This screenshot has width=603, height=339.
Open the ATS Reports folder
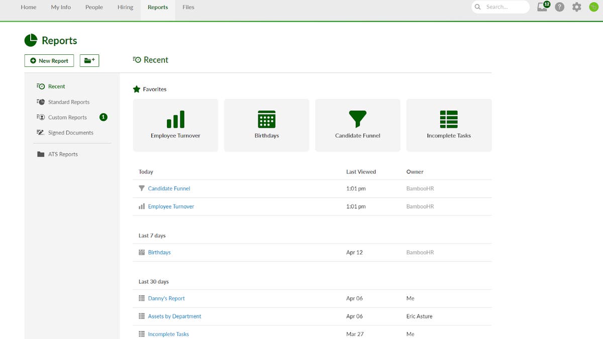(63, 154)
